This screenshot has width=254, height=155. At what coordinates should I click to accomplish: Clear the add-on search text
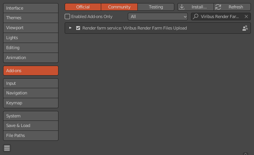point(246,16)
